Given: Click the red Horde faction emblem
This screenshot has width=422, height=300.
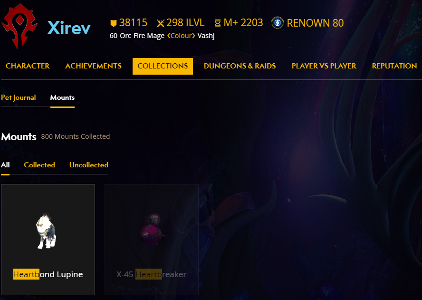Looking at the screenshot, I should (x=19, y=26).
